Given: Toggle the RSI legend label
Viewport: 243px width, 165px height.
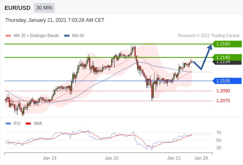Looking at the screenshot, I should tap(17, 124).
